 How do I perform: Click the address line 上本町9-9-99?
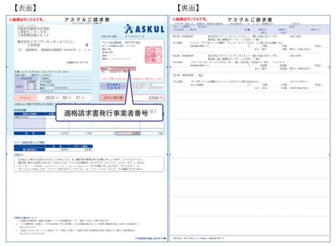[x=32, y=32]
